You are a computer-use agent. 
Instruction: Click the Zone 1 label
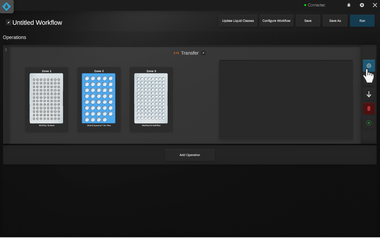pos(46,71)
